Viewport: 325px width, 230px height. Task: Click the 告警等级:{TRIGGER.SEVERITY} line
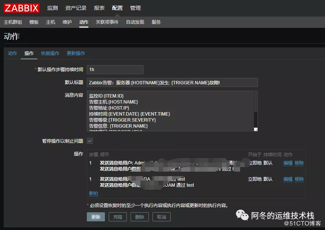pyautogui.click(x=122, y=120)
